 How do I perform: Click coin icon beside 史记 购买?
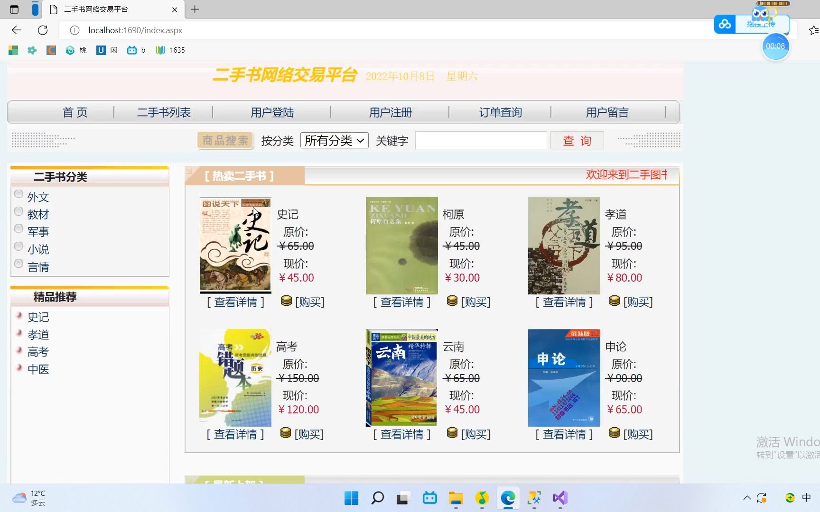pyautogui.click(x=286, y=301)
